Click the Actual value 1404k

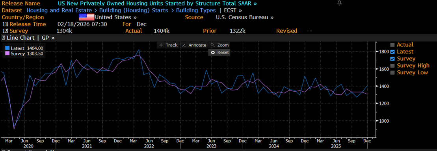[162, 31]
